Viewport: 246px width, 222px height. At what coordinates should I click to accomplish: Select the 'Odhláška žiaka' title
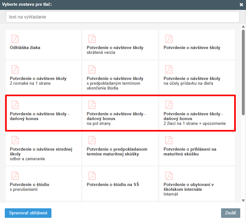(x=25, y=47)
